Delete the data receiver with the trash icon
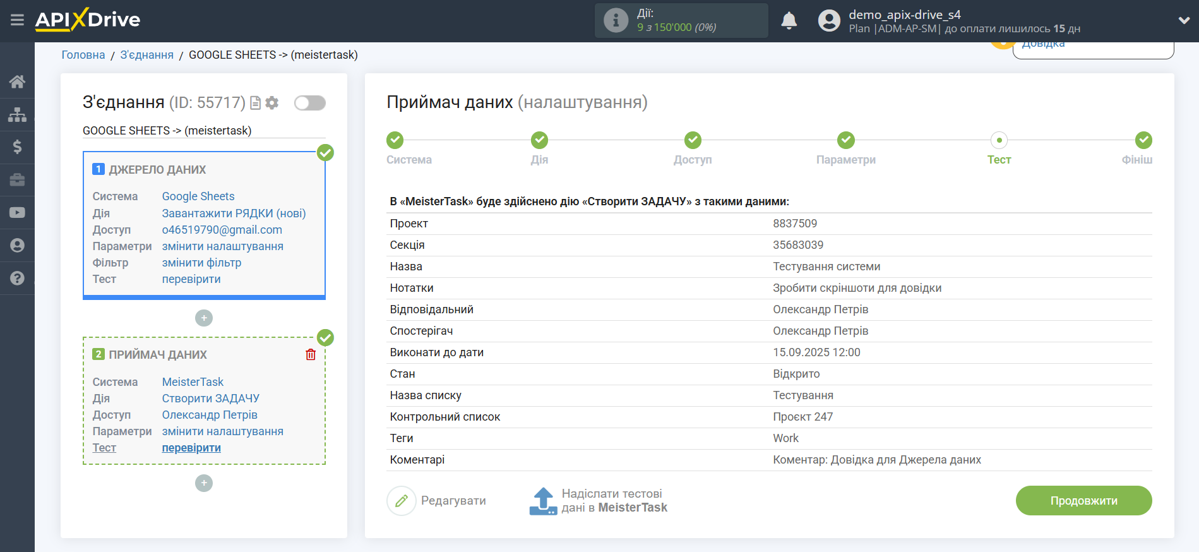The width and height of the screenshot is (1199, 552). point(311,354)
